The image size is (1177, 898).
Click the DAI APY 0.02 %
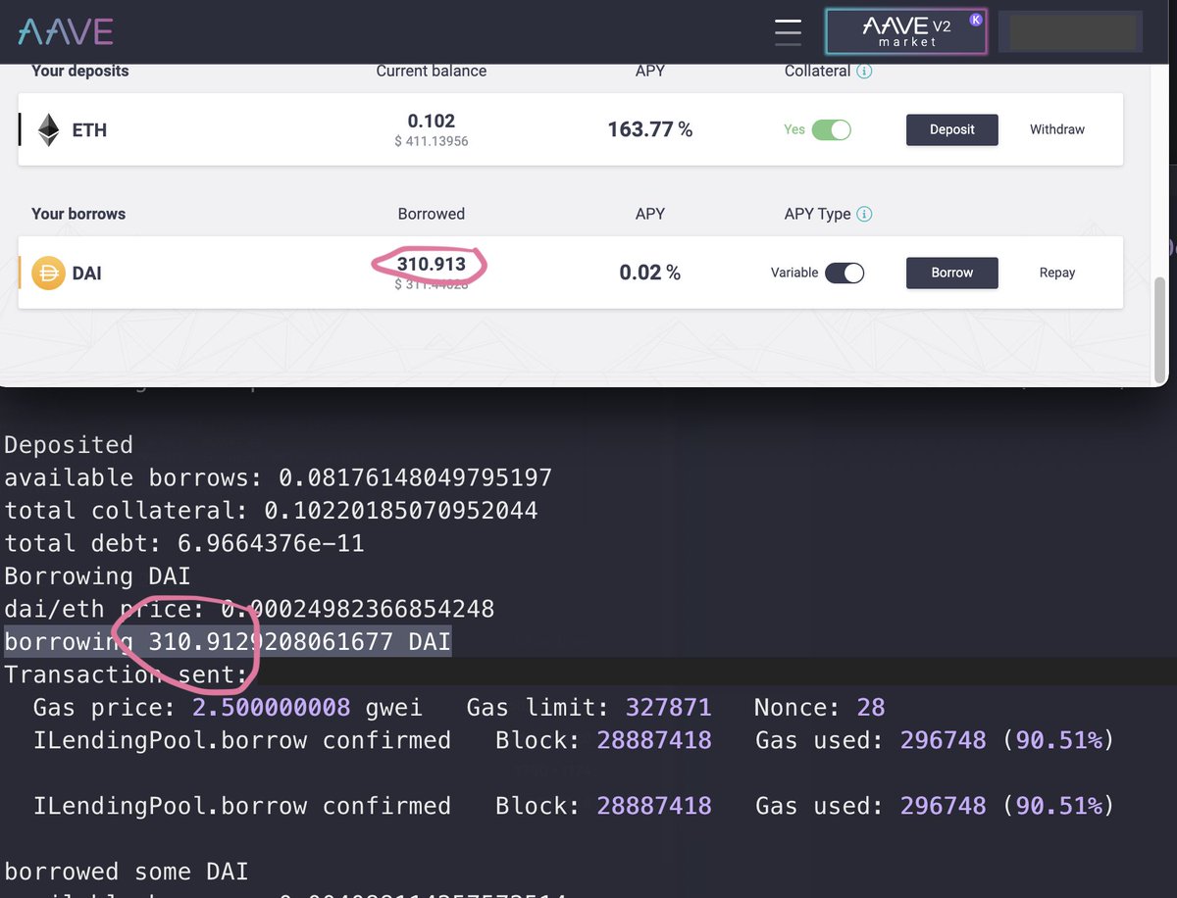(x=650, y=273)
